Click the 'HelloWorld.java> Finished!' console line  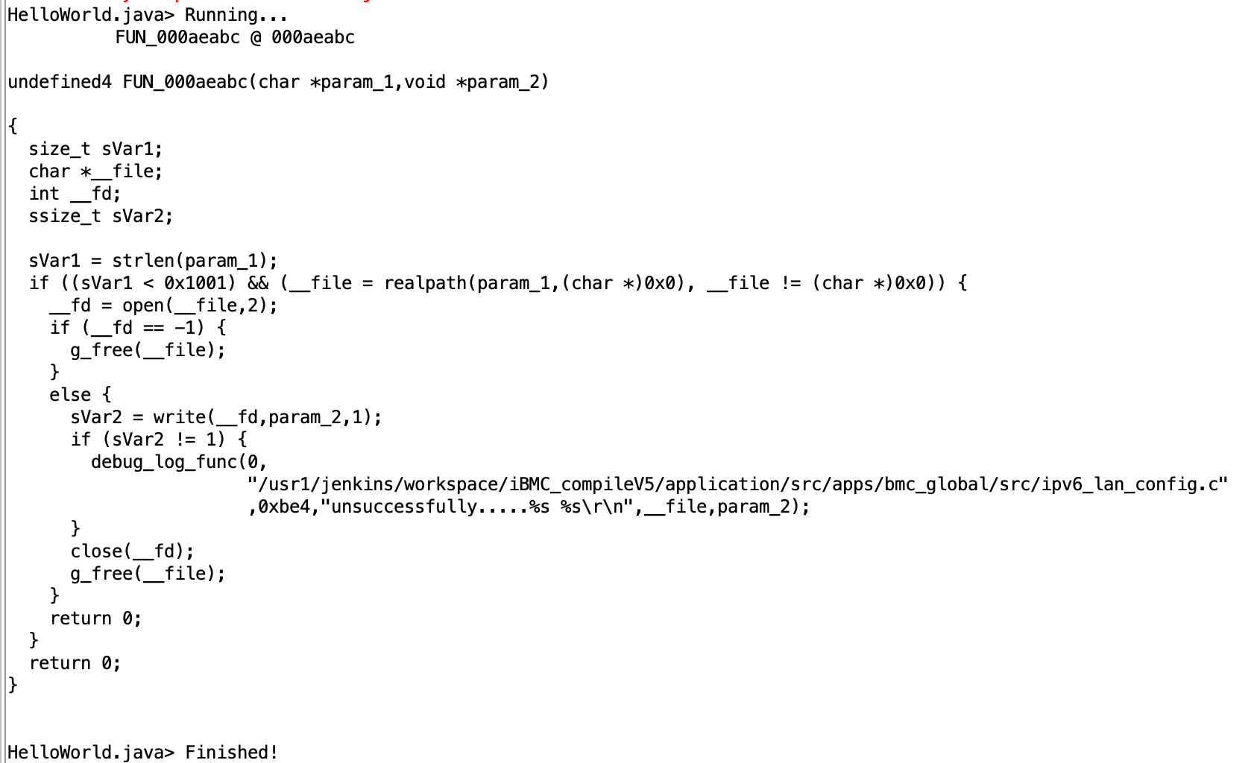click(x=142, y=752)
